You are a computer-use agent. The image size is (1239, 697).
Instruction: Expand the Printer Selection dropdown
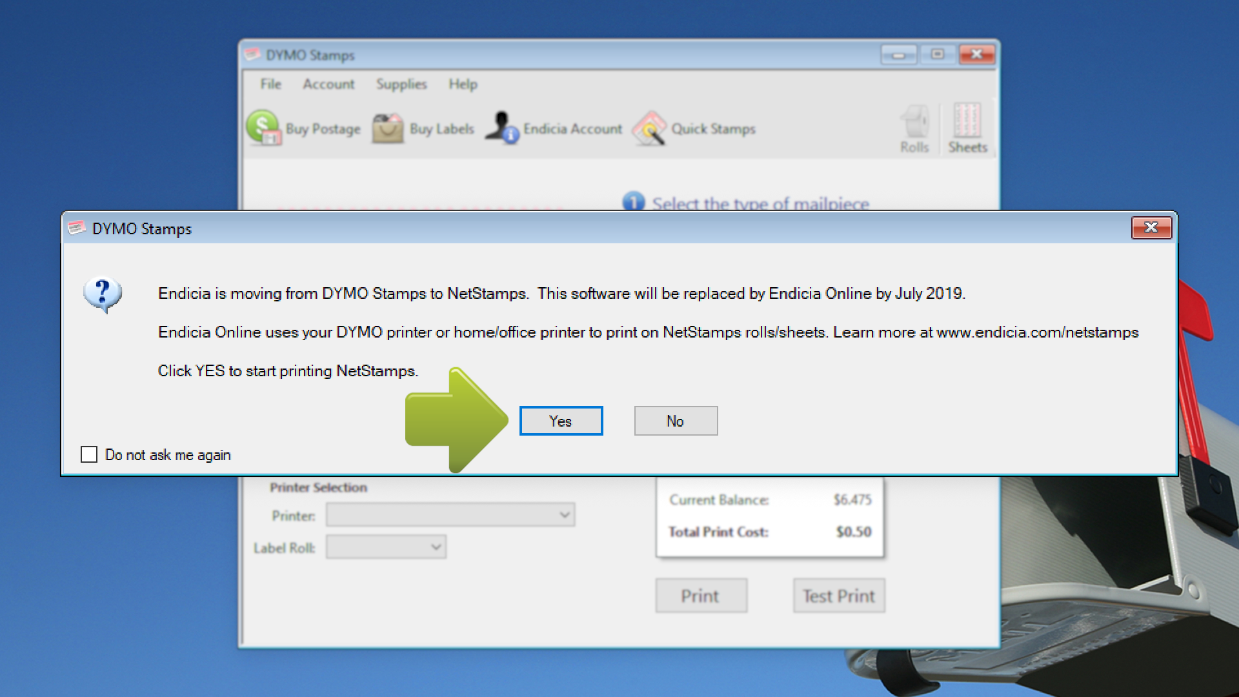[x=565, y=514]
